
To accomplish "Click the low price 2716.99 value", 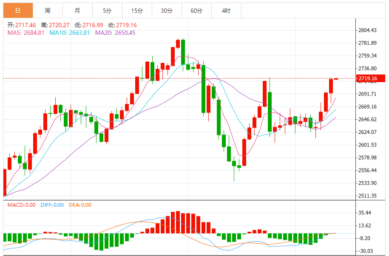I will pyautogui.click(x=93, y=25).
